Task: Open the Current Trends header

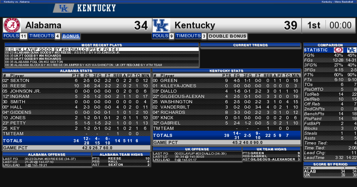Action: [250, 45]
